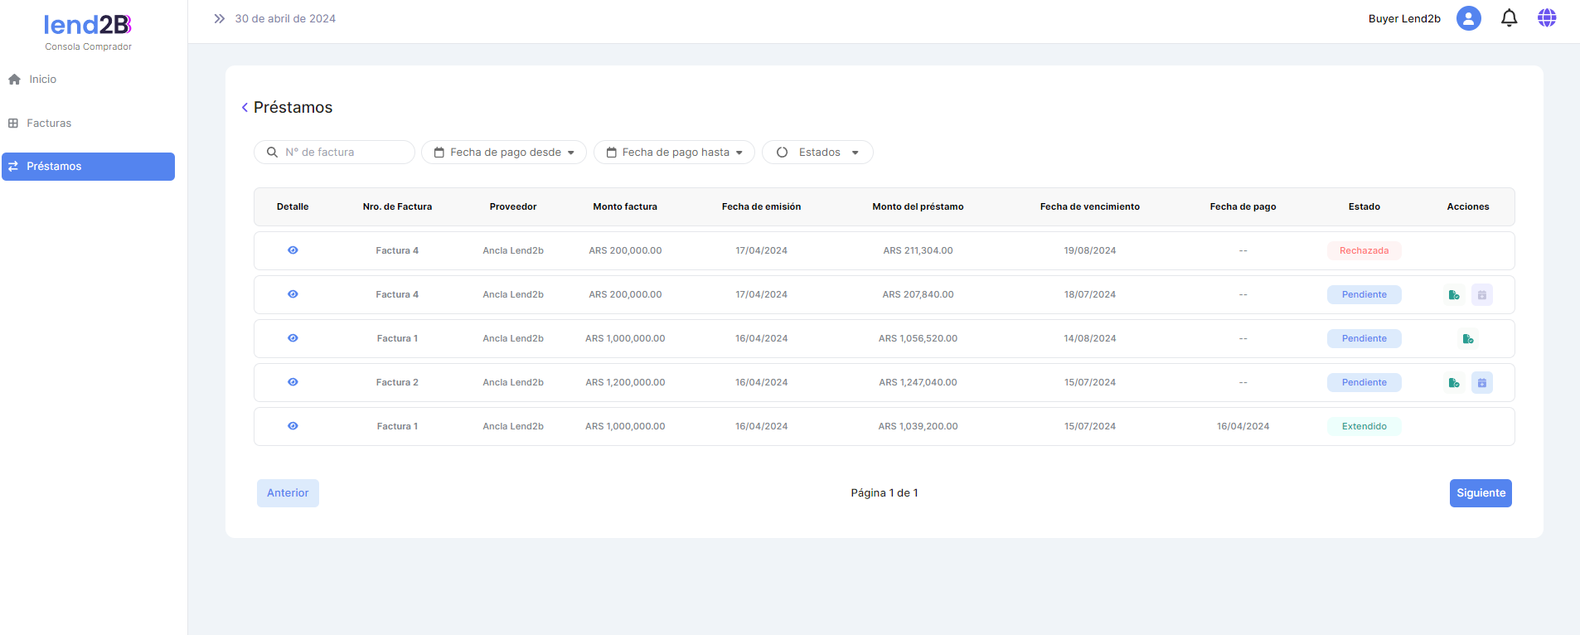Viewport: 1580px width, 635px height.
Task: View details of the rejected Factura 4 loan
Action: [x=293, y=250]
